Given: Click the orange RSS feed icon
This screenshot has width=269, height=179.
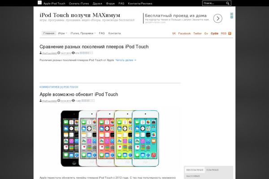Looking at the screenshot, I should point(230,34).
